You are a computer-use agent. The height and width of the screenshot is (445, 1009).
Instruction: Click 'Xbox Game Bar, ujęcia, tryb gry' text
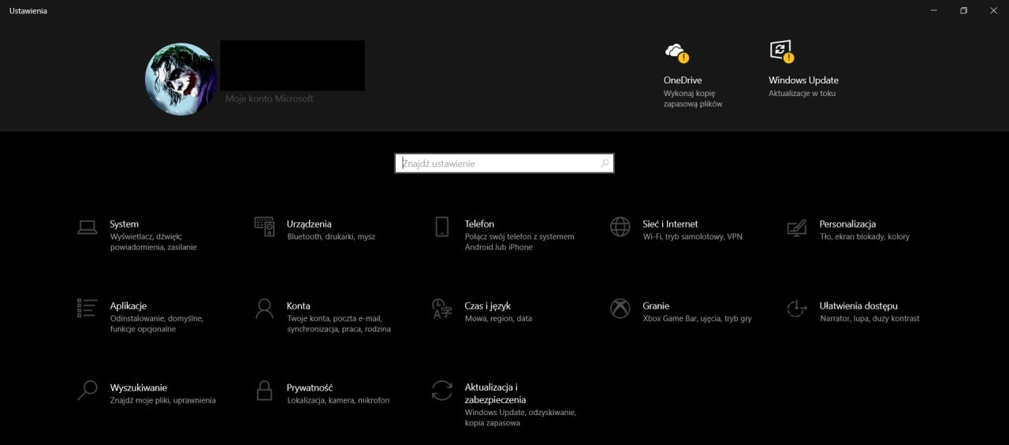[x=697, y=319]
